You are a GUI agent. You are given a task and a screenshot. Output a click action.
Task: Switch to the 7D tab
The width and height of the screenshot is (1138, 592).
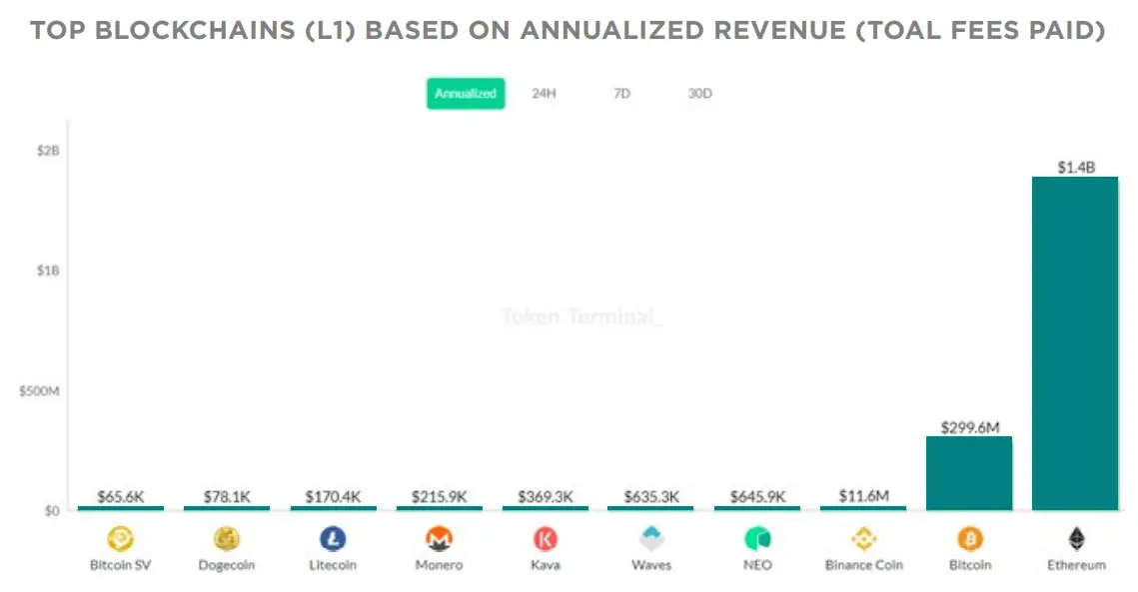[622, 94]
